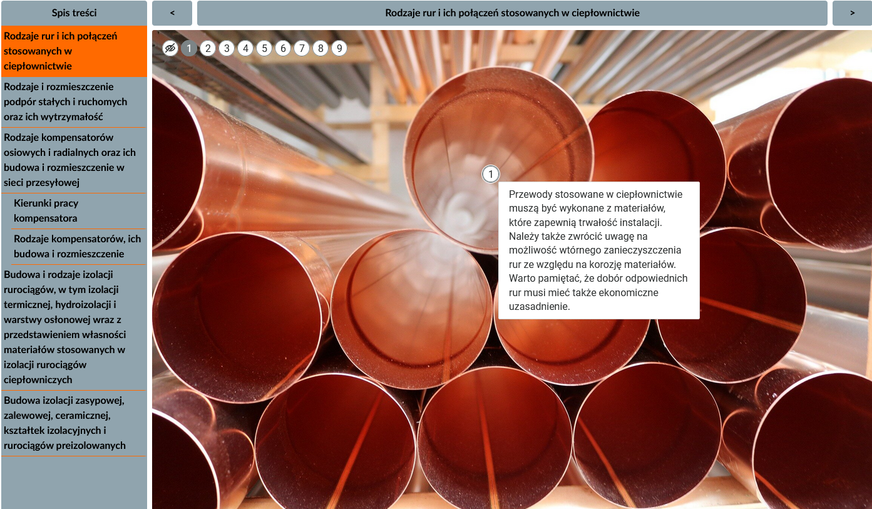
Task: Select hotspot number 4 in top row
Action: click(x=245, y=48)
